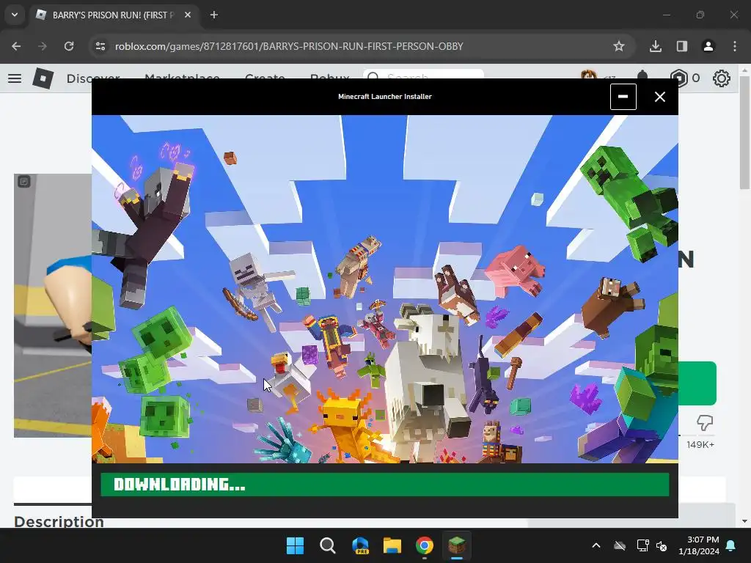751x563 pixels.
Task: Toggle Chrome side panel icon
Action: [x=682, y=46]
